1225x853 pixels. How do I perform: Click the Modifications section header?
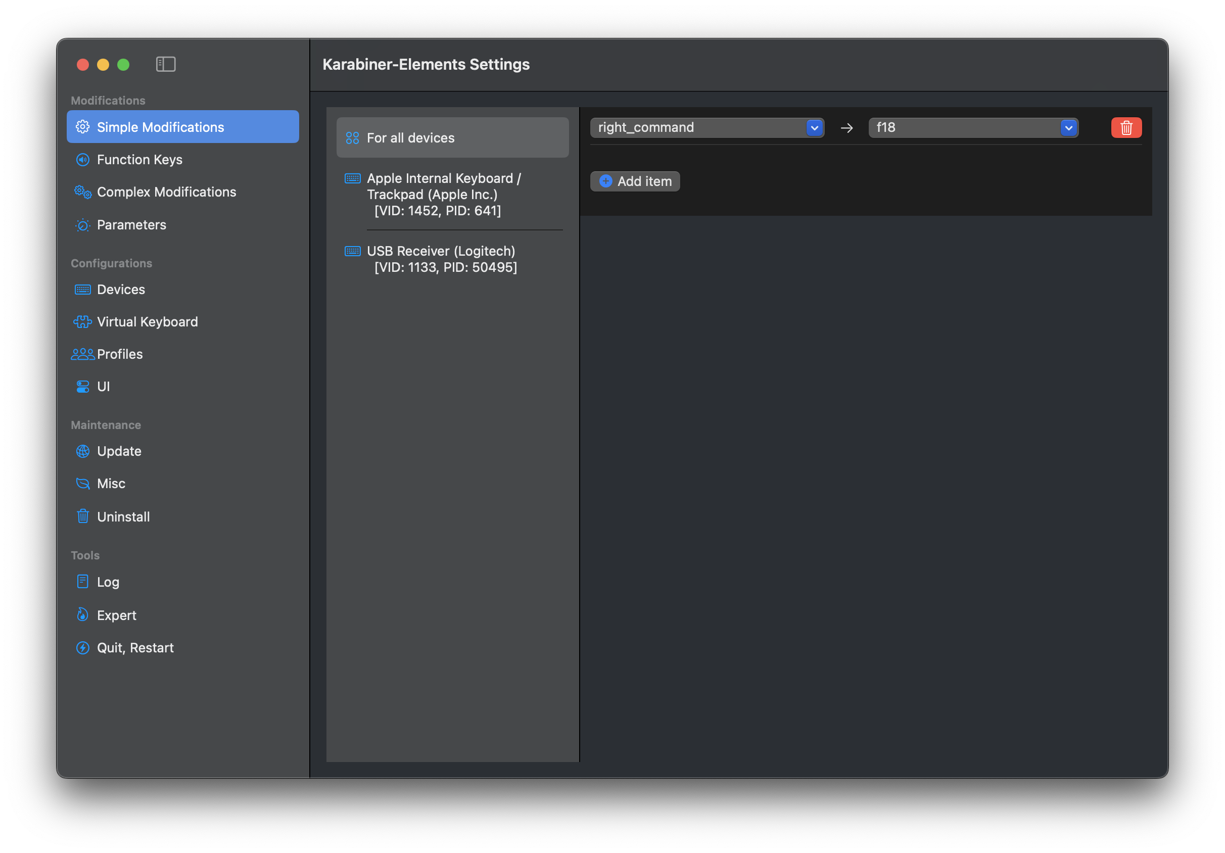[108, 100]
